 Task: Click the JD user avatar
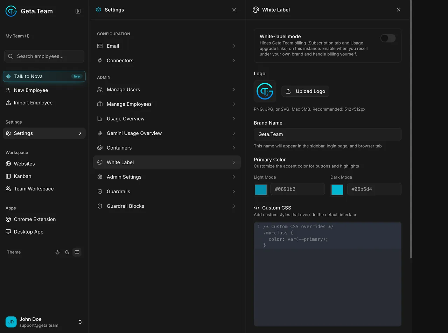[11, 322]
